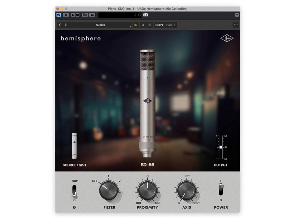
Task: Toggle the IN bypass button
Action: (136, 25)
